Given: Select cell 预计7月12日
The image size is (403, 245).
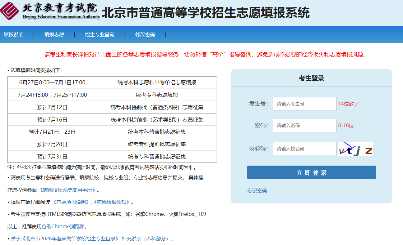Looking at the screenshot, I should point(52,107).
